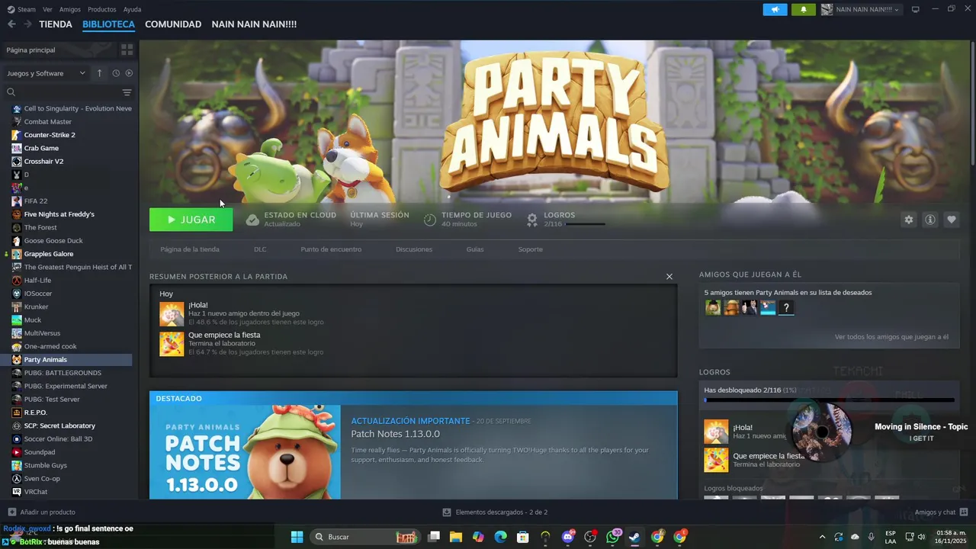976x549 pixels.
Task: Open NAIN NAIN NAIN!!!! profile tab
Action: pos(254,24)
